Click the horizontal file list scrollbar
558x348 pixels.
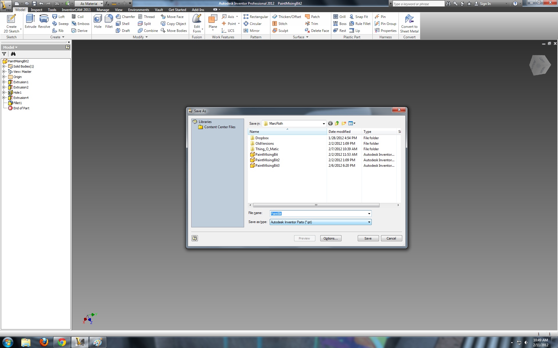tap(316, 205)
